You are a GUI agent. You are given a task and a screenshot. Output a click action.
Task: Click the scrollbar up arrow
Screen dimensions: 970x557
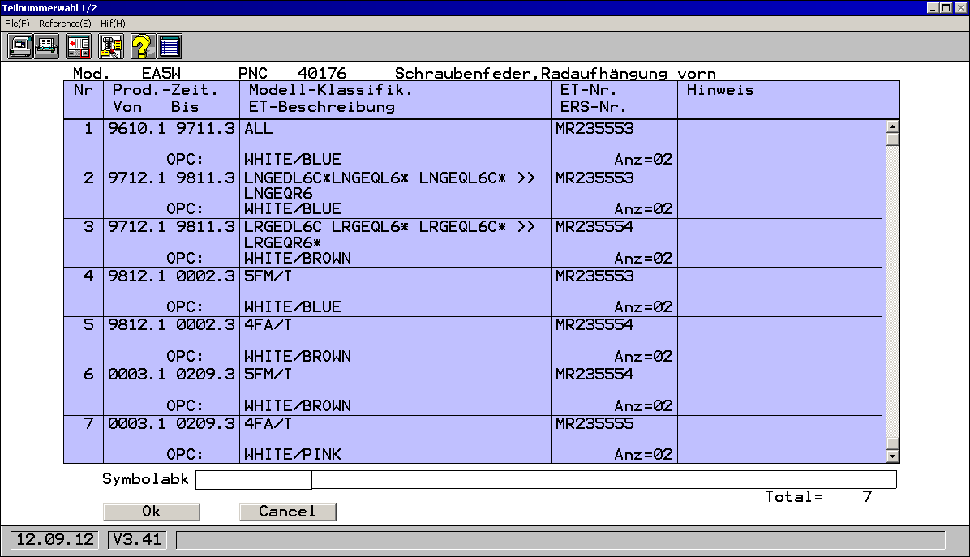click(x=893, y=126)
